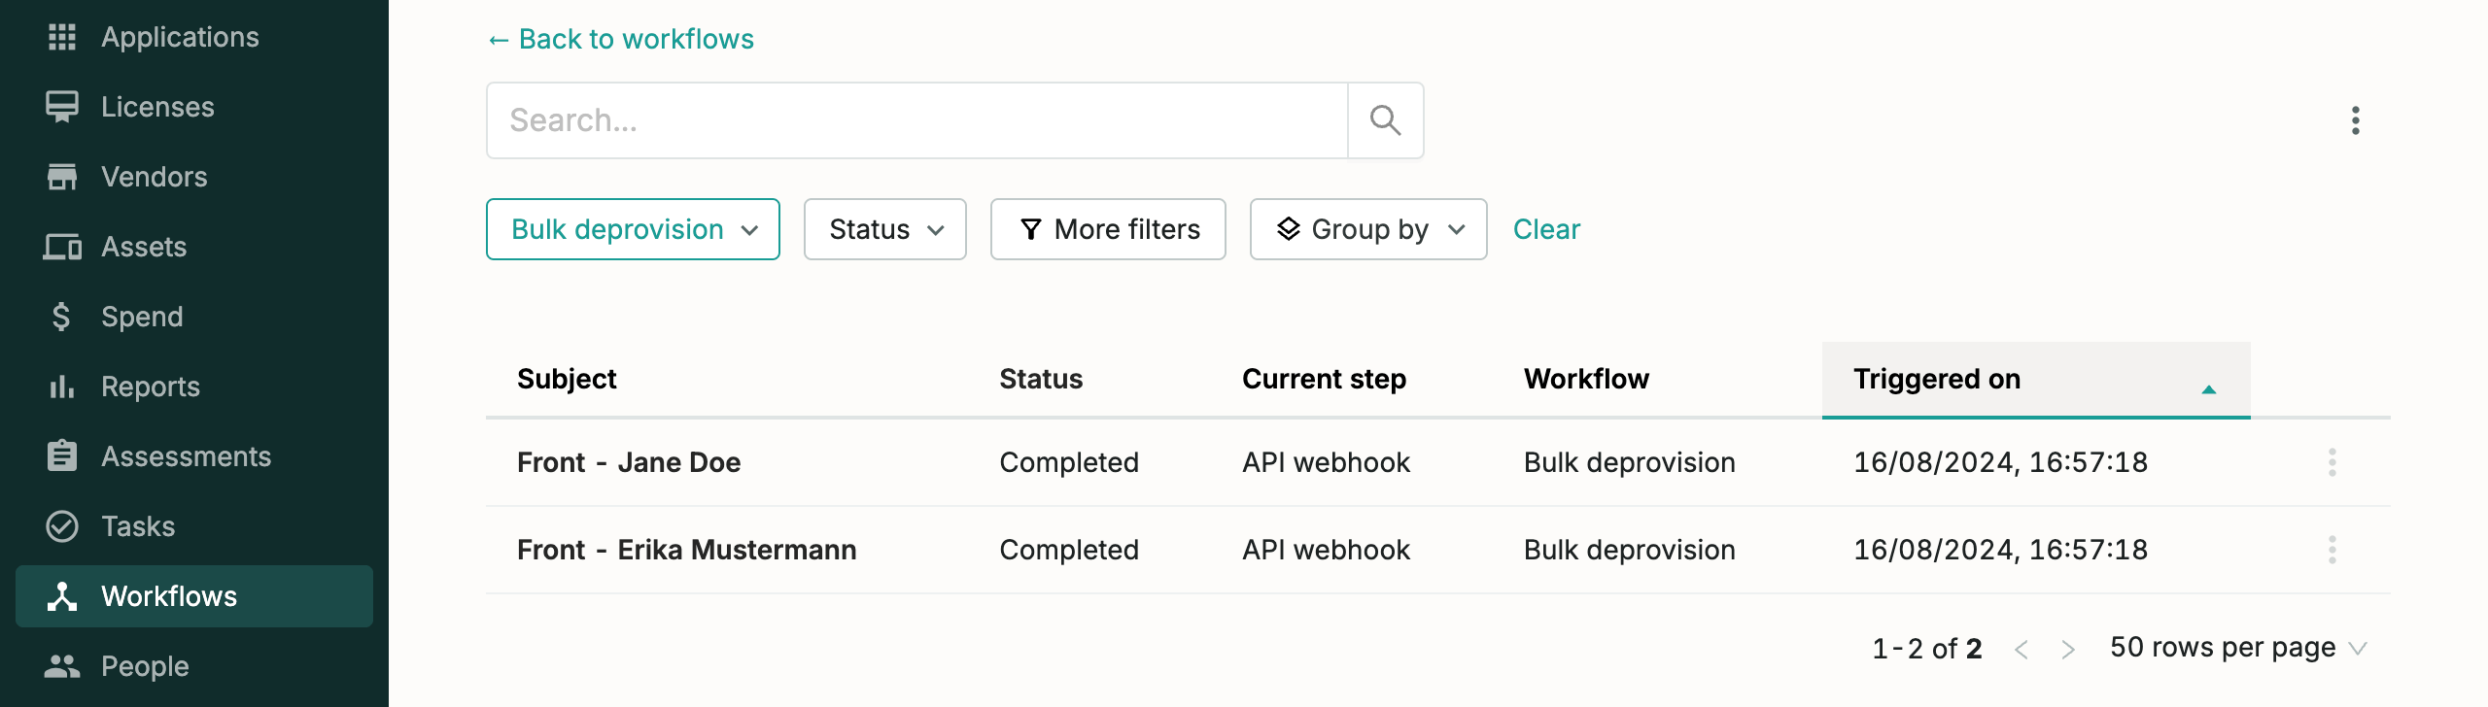Click Bulk deprovision cell in Erika Mustermann row
Viewport: 2488px width, 707px height.
1630,550
